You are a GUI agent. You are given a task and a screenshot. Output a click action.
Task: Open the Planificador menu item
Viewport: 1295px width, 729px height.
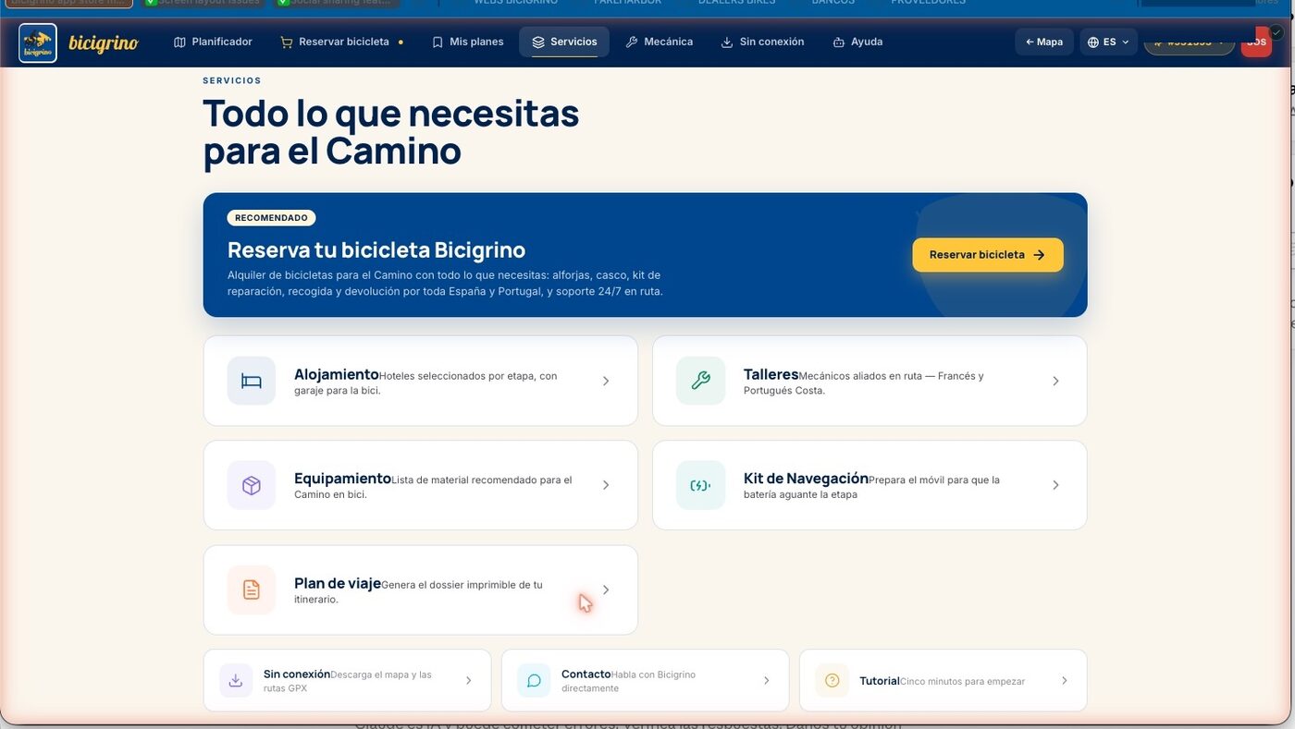coord(213,42)
